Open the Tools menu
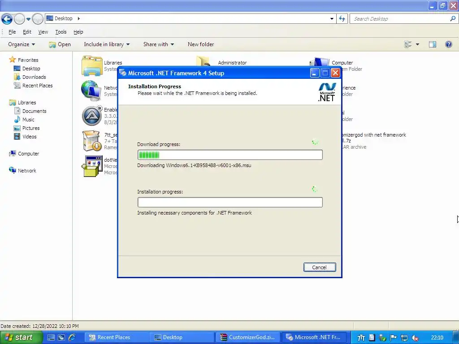This screenshot has height=344, width=459. pyautogui.click(x=61, y=32)
